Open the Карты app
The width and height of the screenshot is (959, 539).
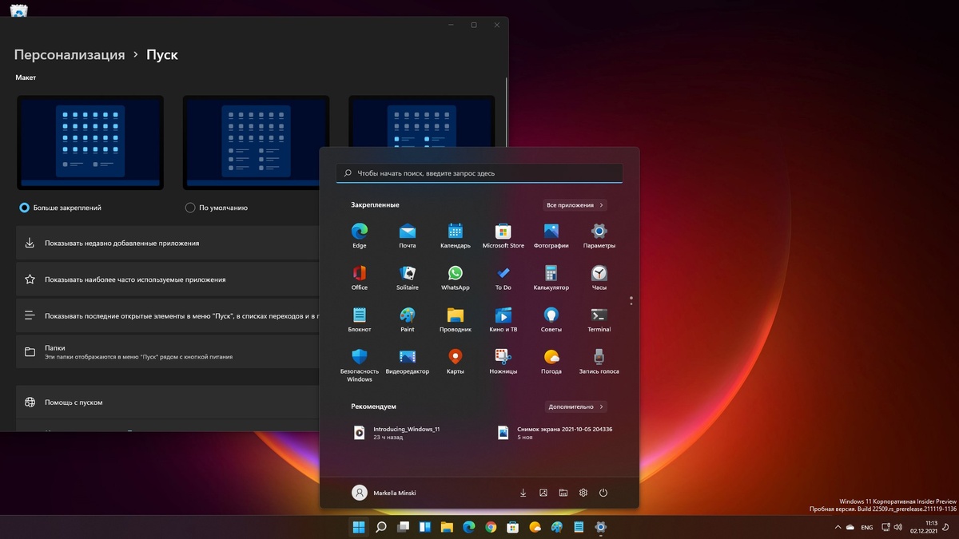[456, 362]
